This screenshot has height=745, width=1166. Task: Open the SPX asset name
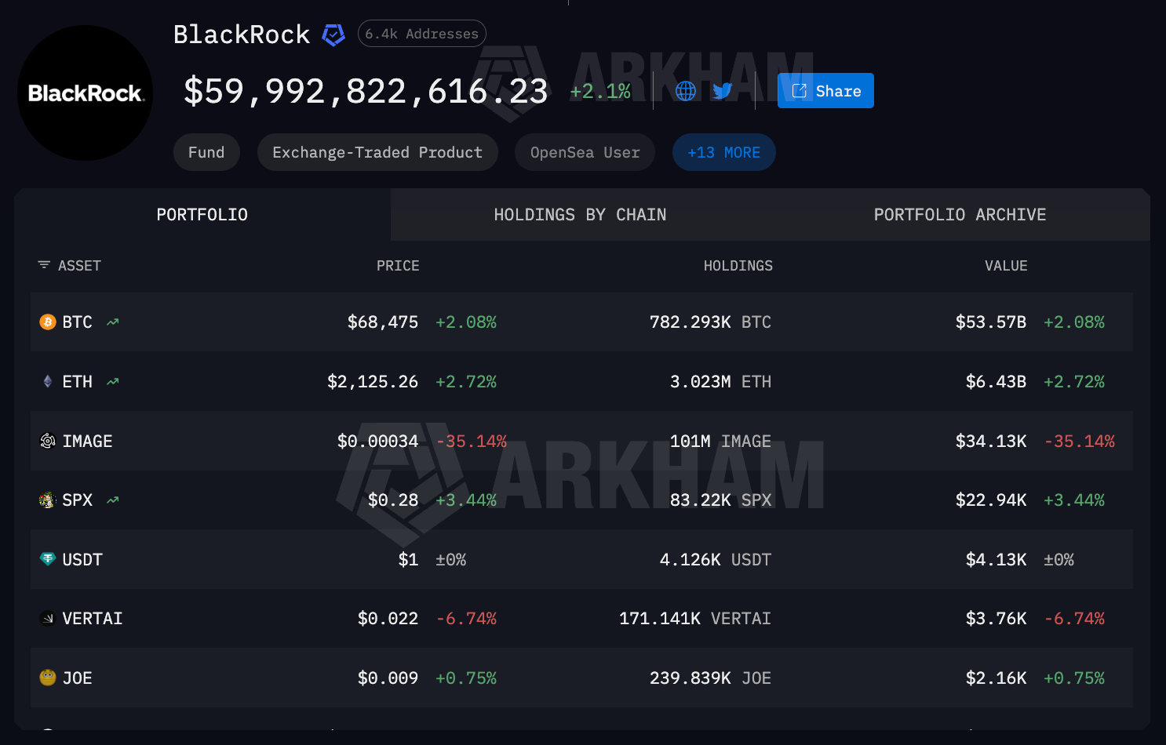pyautogui.click(x=78, y=500)
